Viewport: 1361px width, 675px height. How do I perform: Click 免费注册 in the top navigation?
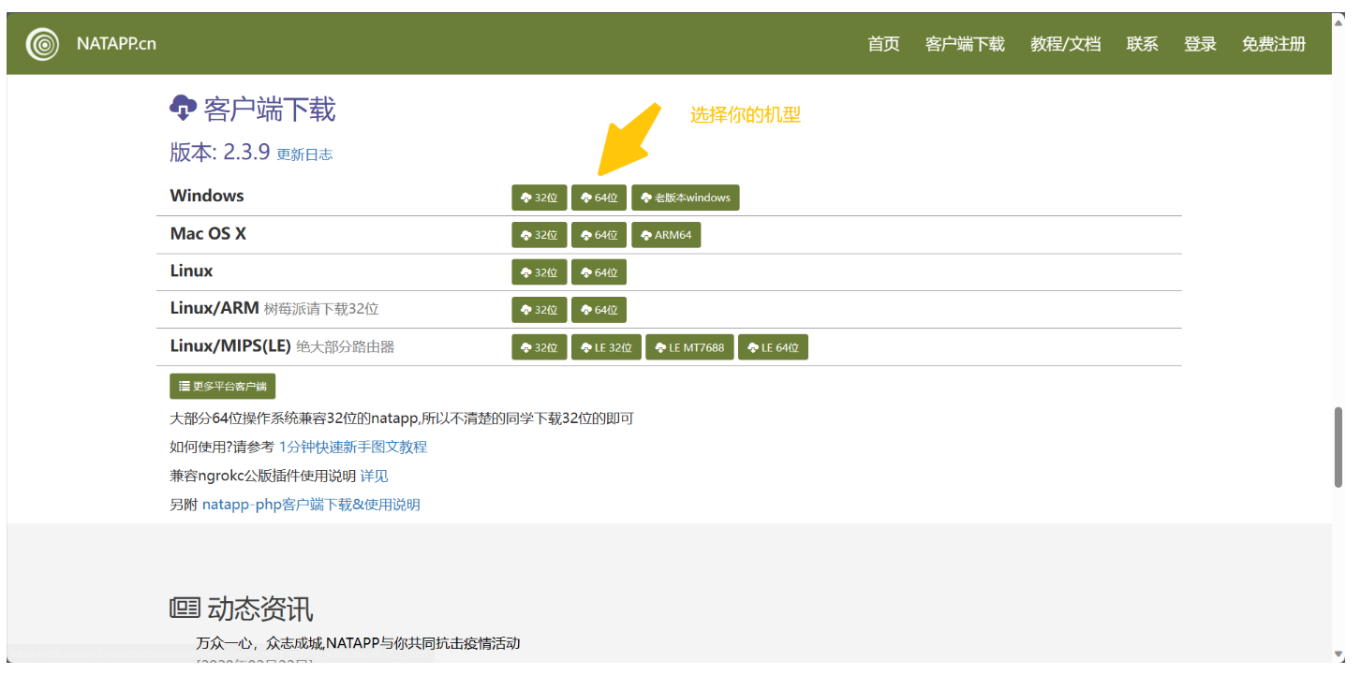click(1274, 44)
